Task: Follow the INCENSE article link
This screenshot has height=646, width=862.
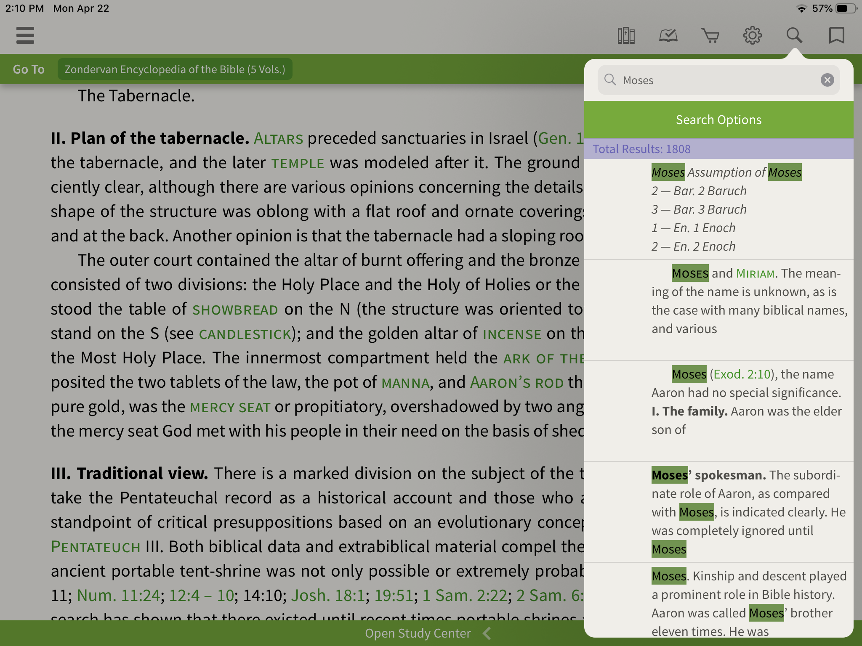Action: coord(512,334)
